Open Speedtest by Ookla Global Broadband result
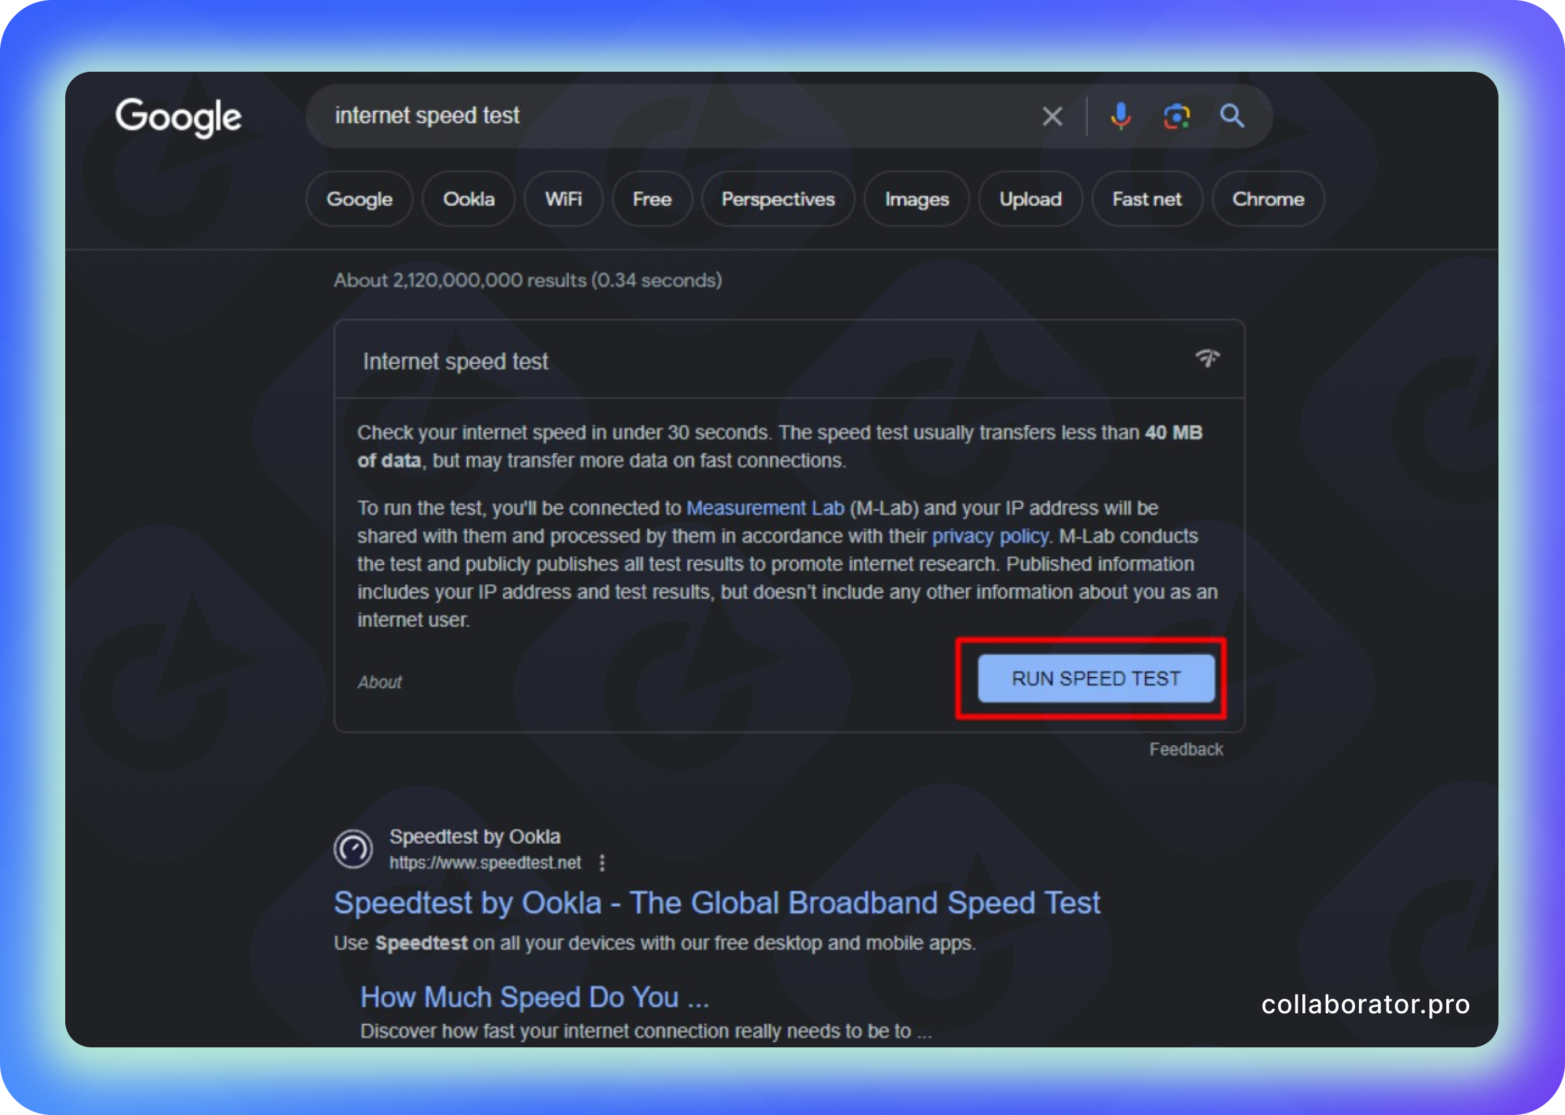 [x=716, y=903]
